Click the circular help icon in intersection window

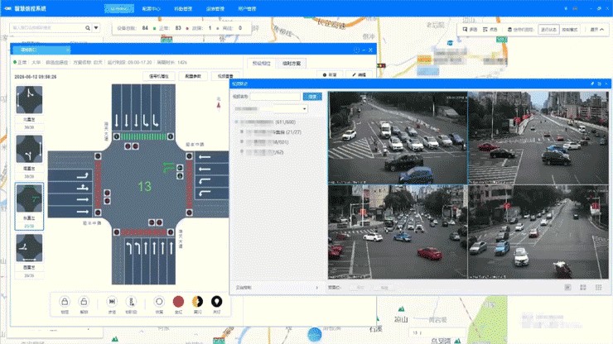click(x=356, y=50)
